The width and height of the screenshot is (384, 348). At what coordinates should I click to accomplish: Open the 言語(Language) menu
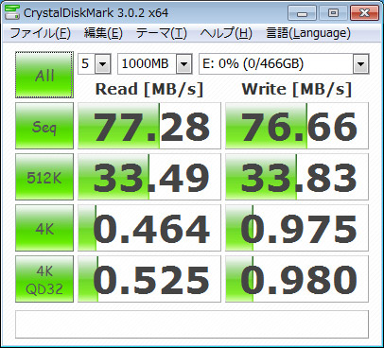coord(308,33)
